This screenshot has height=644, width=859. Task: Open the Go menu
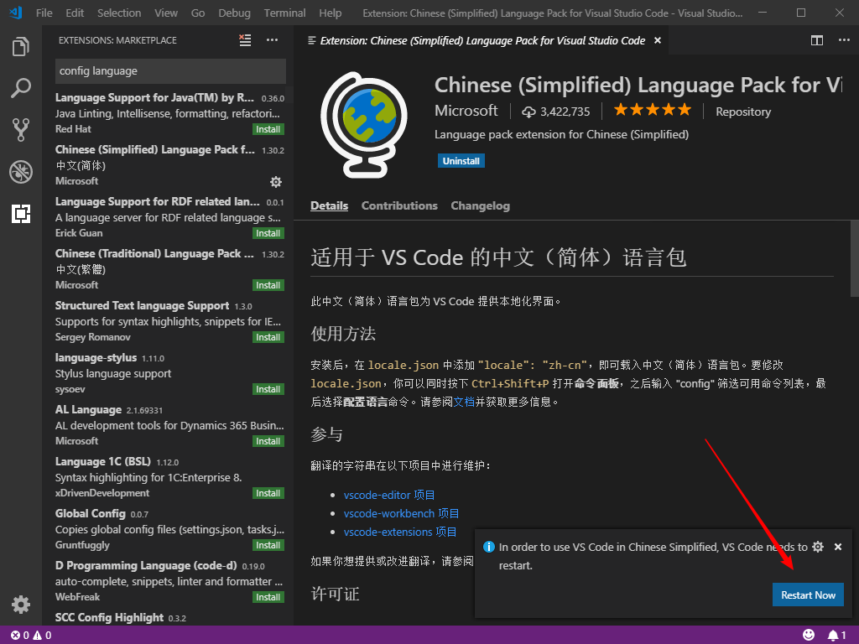[x=198, y=13]
